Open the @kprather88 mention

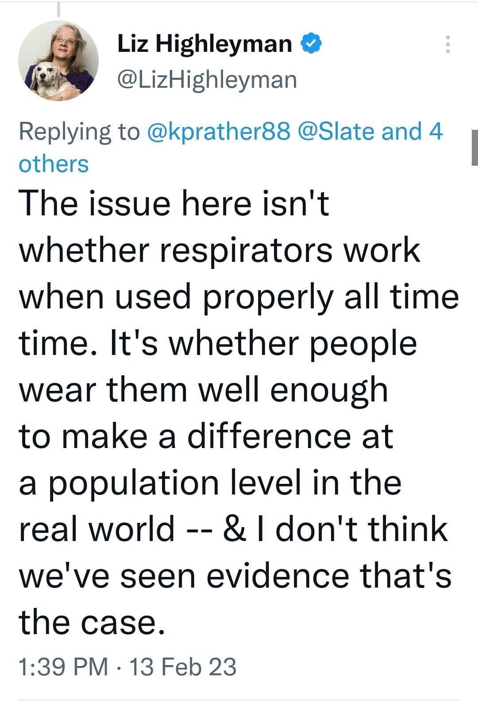(x=219, y=132)
